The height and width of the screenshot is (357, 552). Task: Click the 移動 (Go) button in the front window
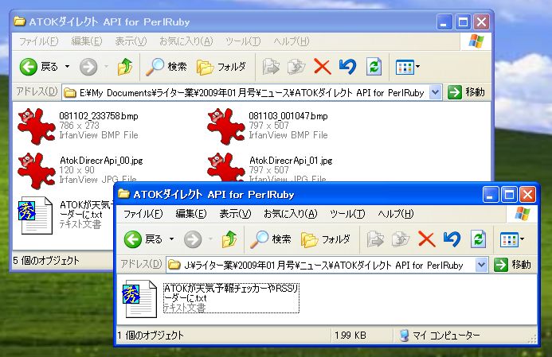(x=512, y=265)
